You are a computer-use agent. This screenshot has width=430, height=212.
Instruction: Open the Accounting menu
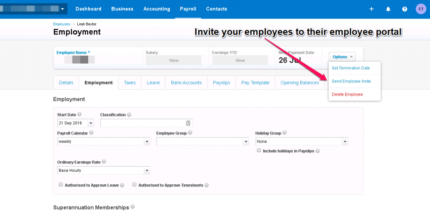157,9
